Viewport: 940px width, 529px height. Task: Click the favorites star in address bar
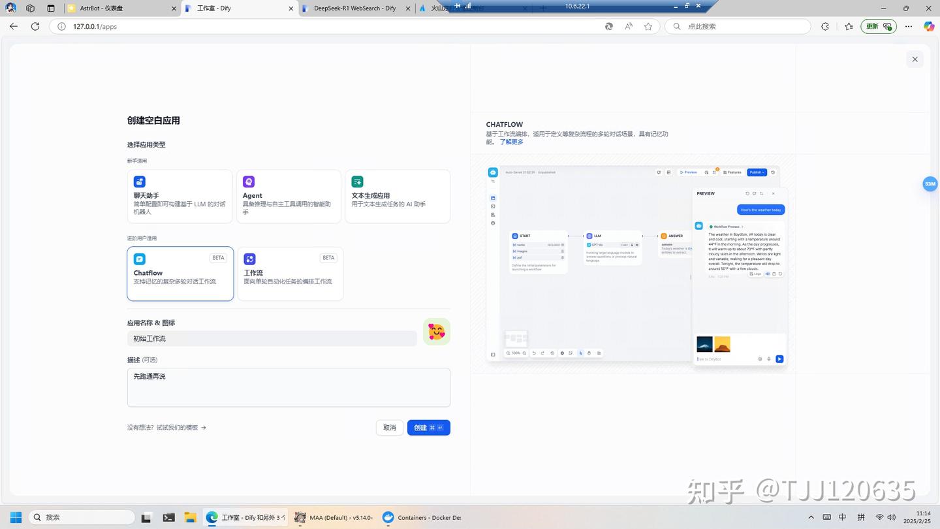click(648, 26)
